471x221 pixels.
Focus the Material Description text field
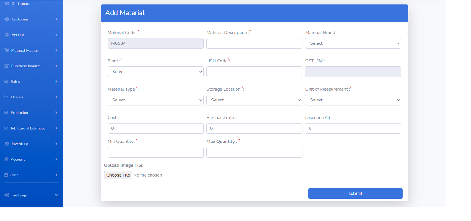click(254, 43)
